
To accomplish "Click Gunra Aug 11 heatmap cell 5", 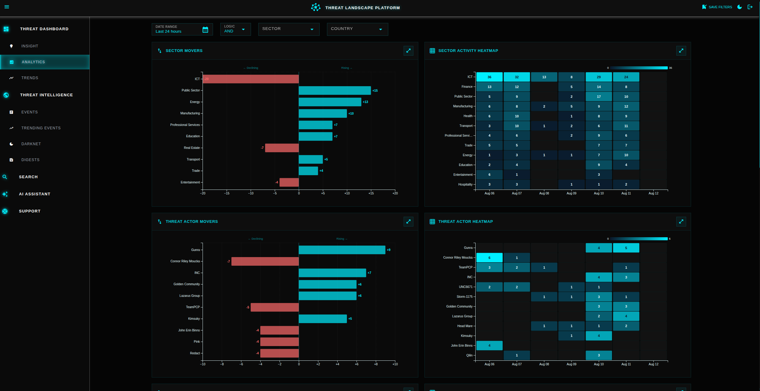I will [x=626, y=248].
